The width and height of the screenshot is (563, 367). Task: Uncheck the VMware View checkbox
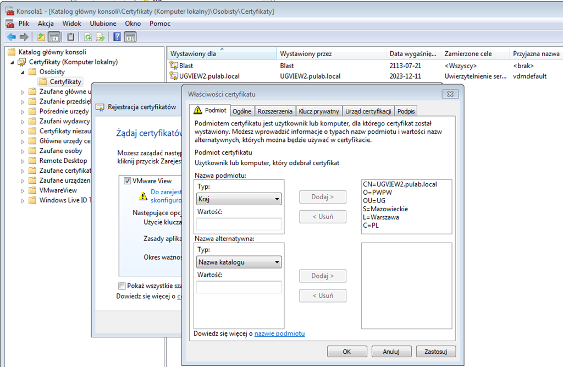[x=128, y=180]
